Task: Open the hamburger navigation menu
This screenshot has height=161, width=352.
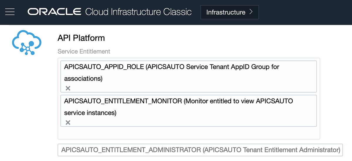Action: pos(10,12)
